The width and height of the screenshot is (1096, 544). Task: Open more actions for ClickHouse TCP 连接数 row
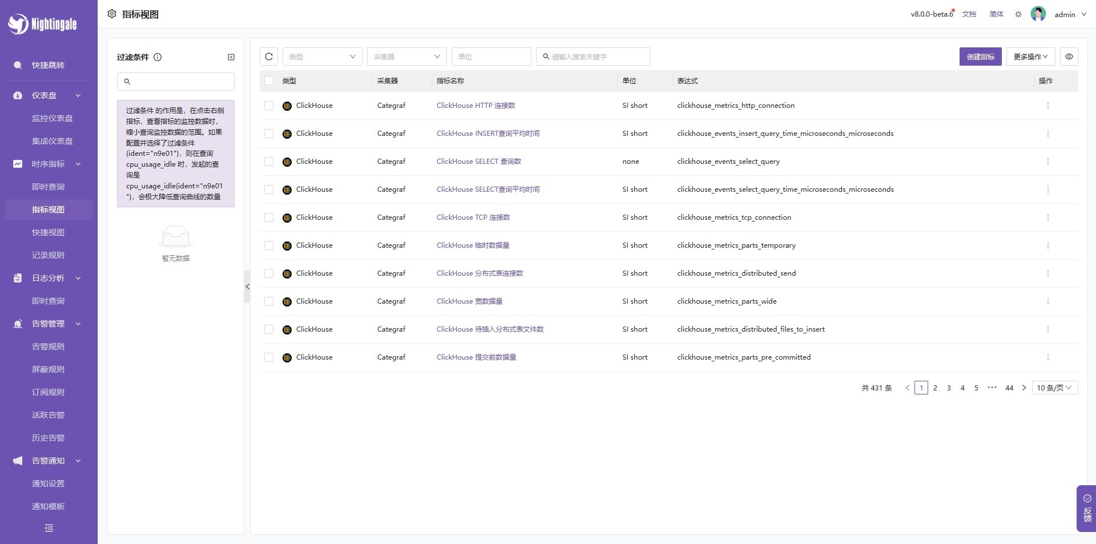tap(1048, 217)
